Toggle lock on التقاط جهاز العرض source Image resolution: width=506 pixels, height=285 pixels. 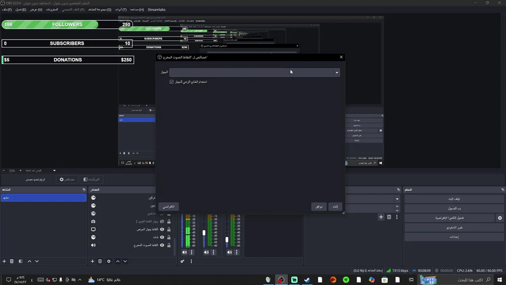pos(169,229)
